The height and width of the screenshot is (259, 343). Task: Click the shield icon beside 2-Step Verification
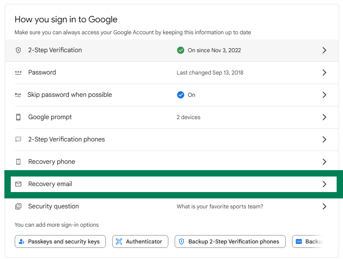(x=18, y=50)
